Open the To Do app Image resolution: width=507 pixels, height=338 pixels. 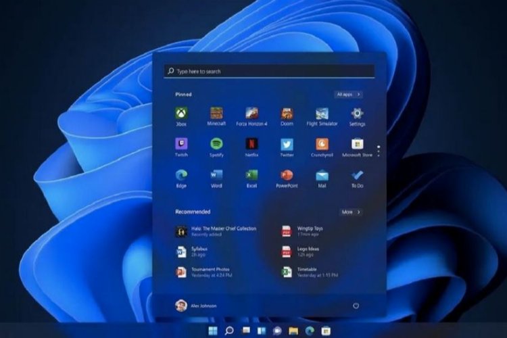(x=357, y=178)
